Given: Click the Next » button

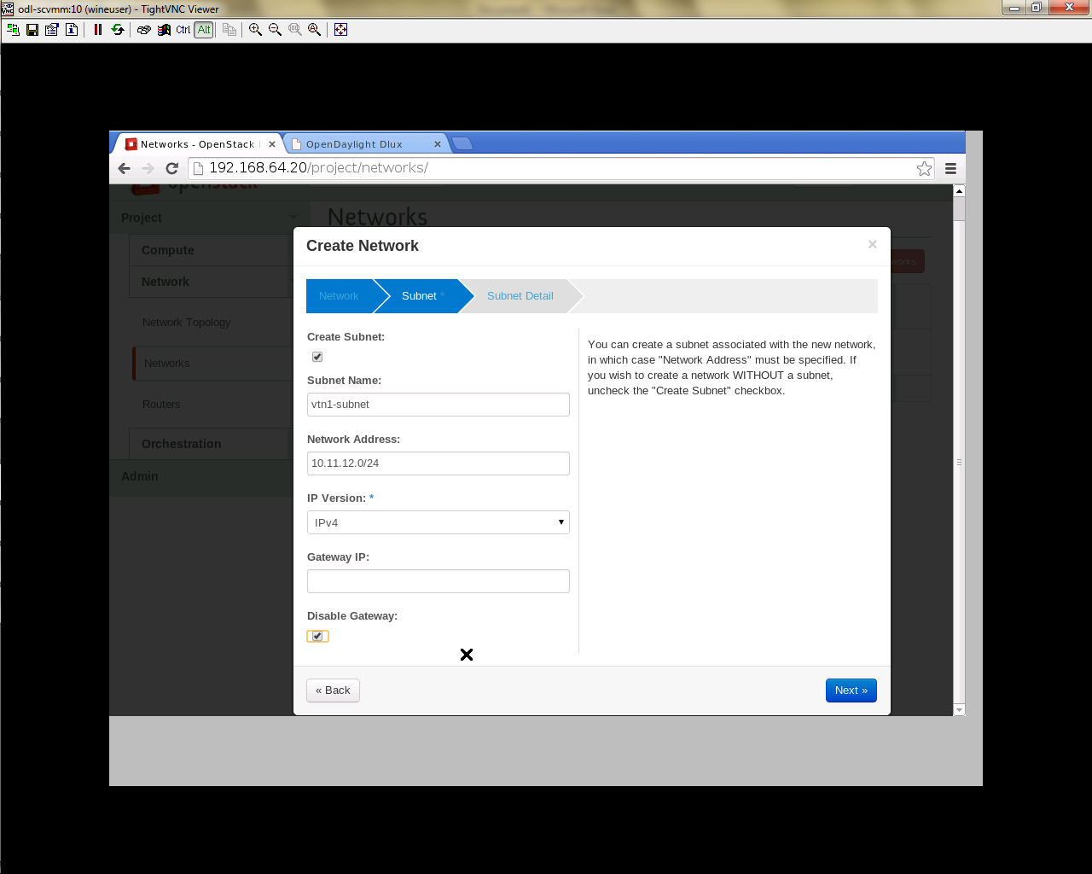Looking at the screenshot, I should pos(851,690).
